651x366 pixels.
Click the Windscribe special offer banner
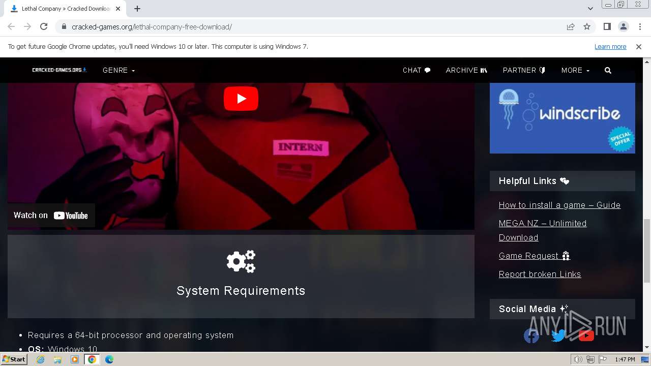[563, 118]
